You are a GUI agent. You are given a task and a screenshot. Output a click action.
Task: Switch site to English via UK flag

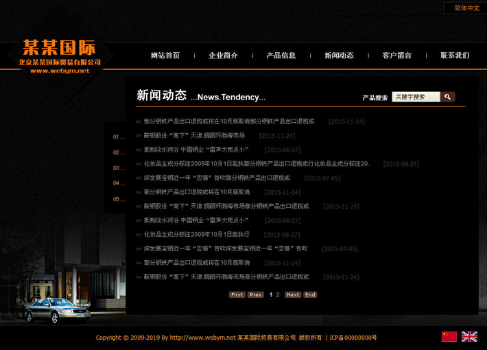[x=469, y=337]
